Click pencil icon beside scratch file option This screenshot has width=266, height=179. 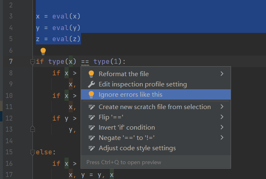[x=92, y=107]
